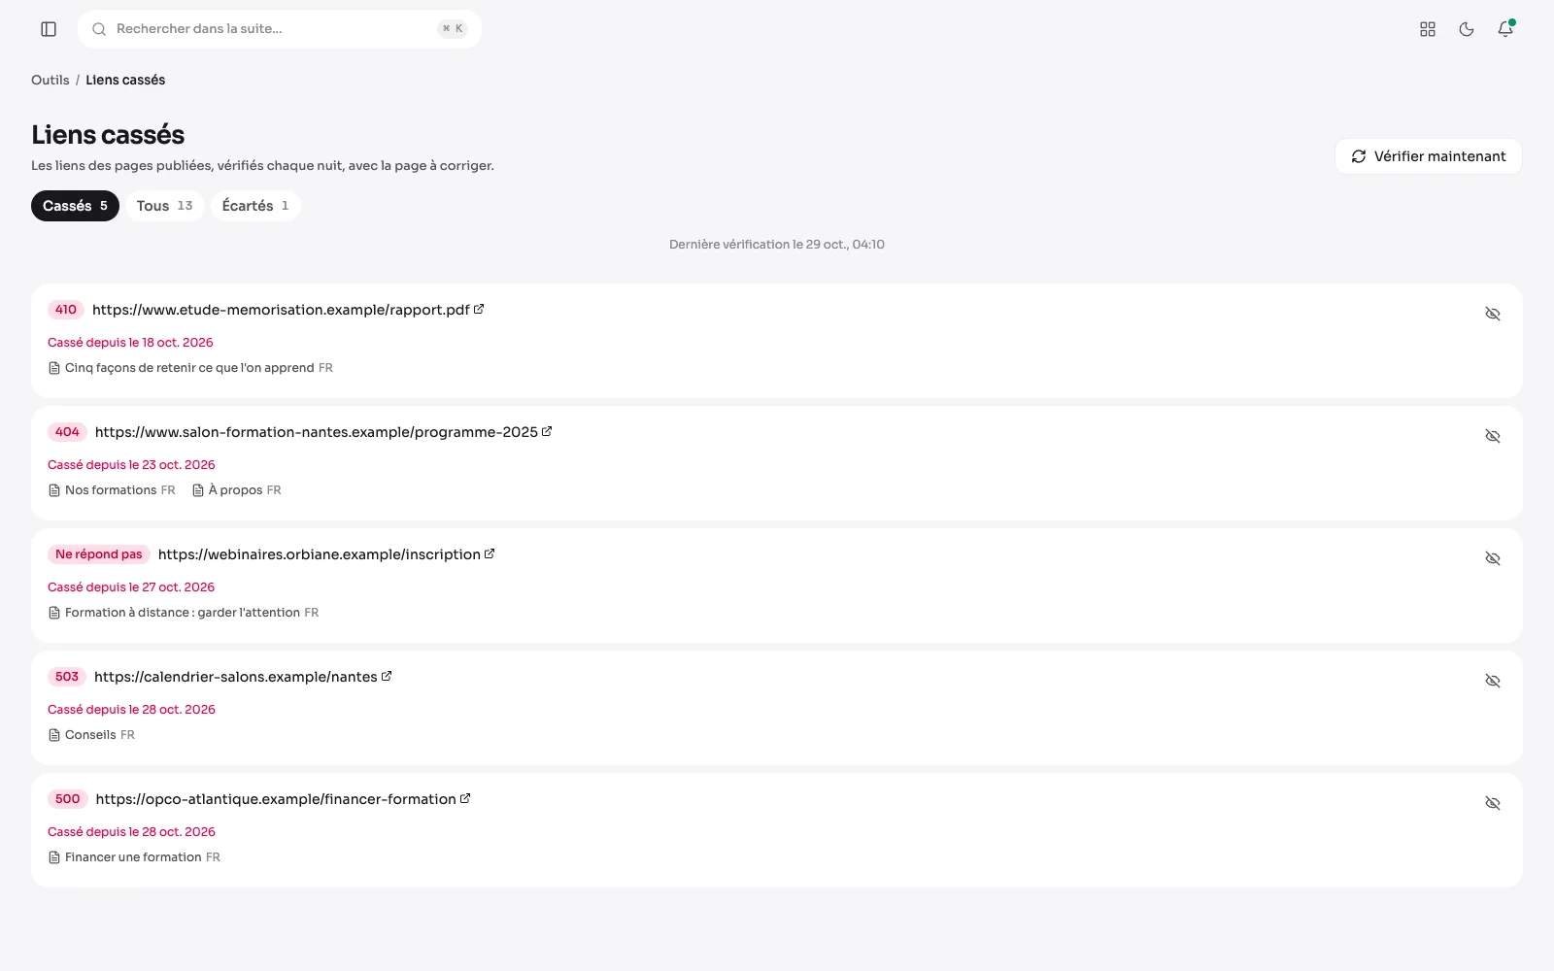
Task: Click Cassé depuis le 23 oct. 2026 text
Action: [x=131, y=465]
